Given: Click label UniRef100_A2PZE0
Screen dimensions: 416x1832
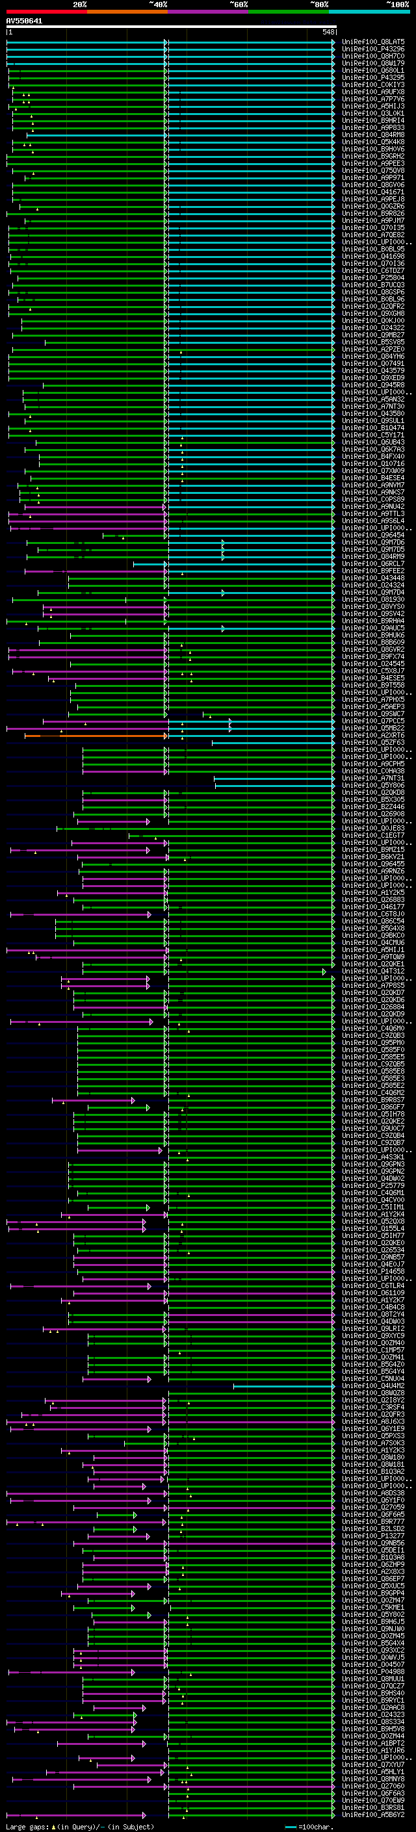Looking at the screenshot, I should [373, 349].
